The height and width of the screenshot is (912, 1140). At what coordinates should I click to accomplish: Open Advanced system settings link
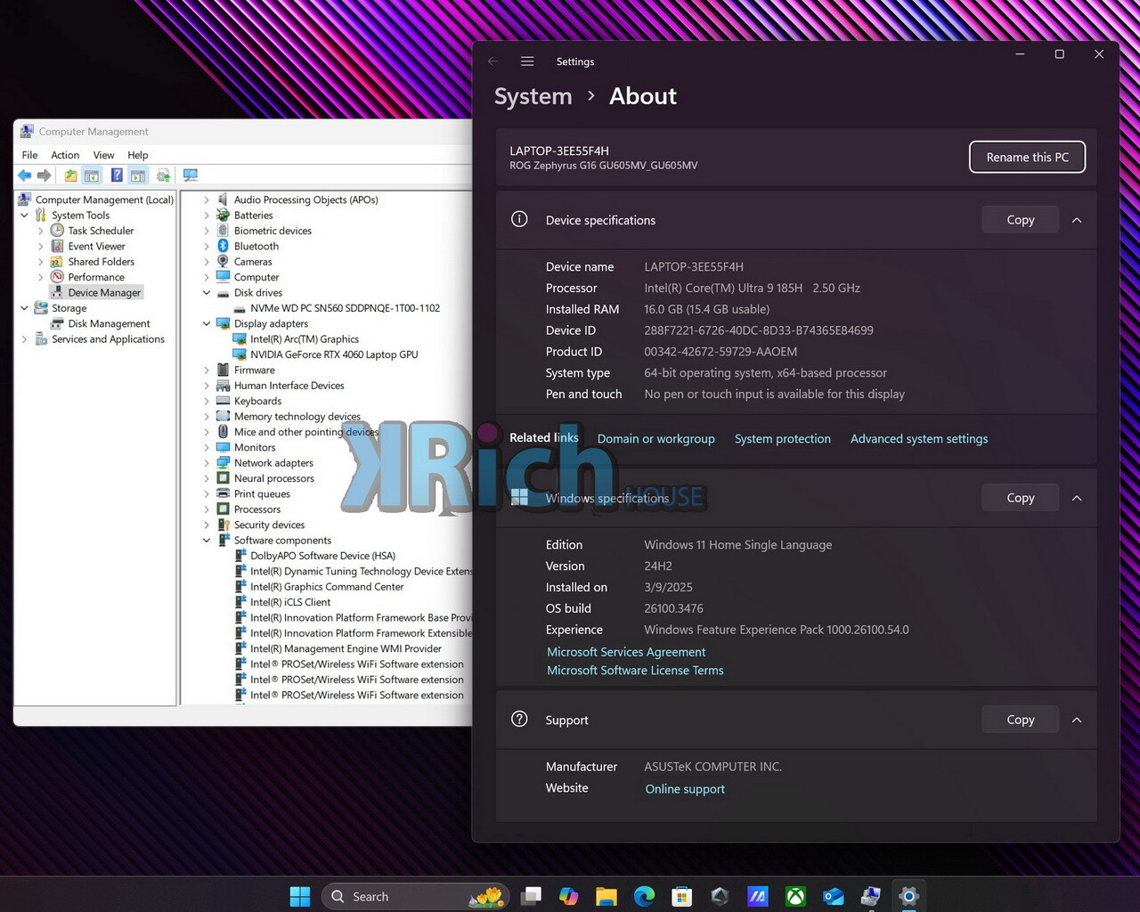[918, 438]
